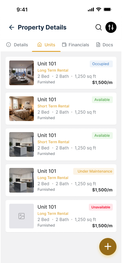122x263 pixels.
Task: Switch to the Units tab
Action: [46, 45]
